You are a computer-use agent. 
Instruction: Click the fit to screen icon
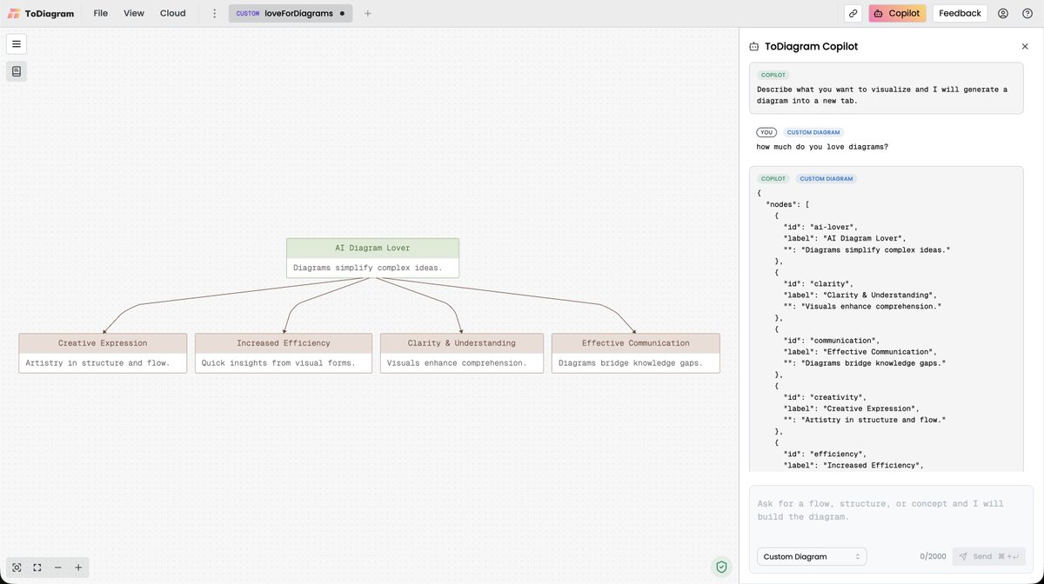pyautogui.click(x=37, y=567)
